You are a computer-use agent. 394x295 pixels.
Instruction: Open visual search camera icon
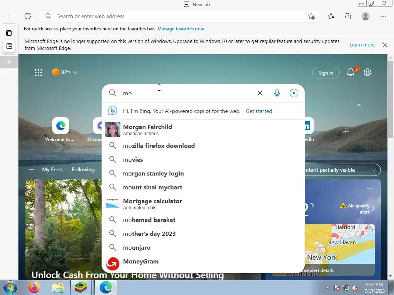click(x=294, y=93)
